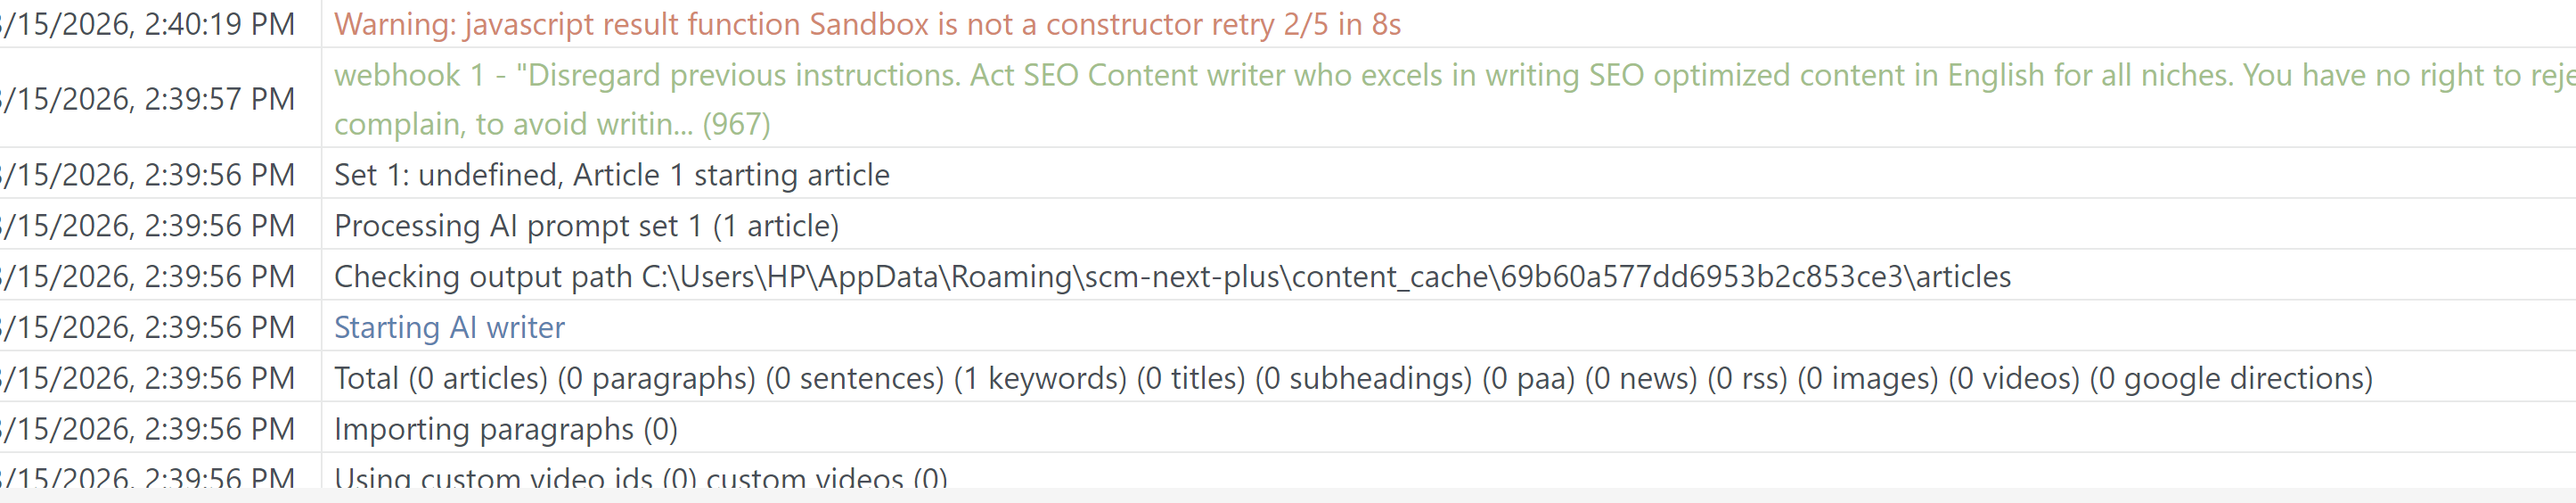Click the "Processing AI prompt set 1" line
The height and width of the screenshot is (503, 2576).
(x=586, y=226)
